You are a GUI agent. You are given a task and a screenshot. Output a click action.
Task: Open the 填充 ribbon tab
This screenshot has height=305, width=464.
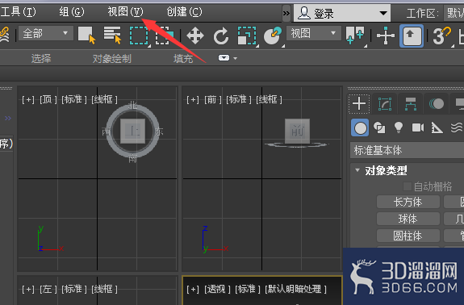(183, 59)
